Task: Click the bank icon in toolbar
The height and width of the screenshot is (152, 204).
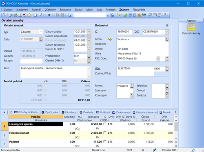Action: (x=144, y=15)
